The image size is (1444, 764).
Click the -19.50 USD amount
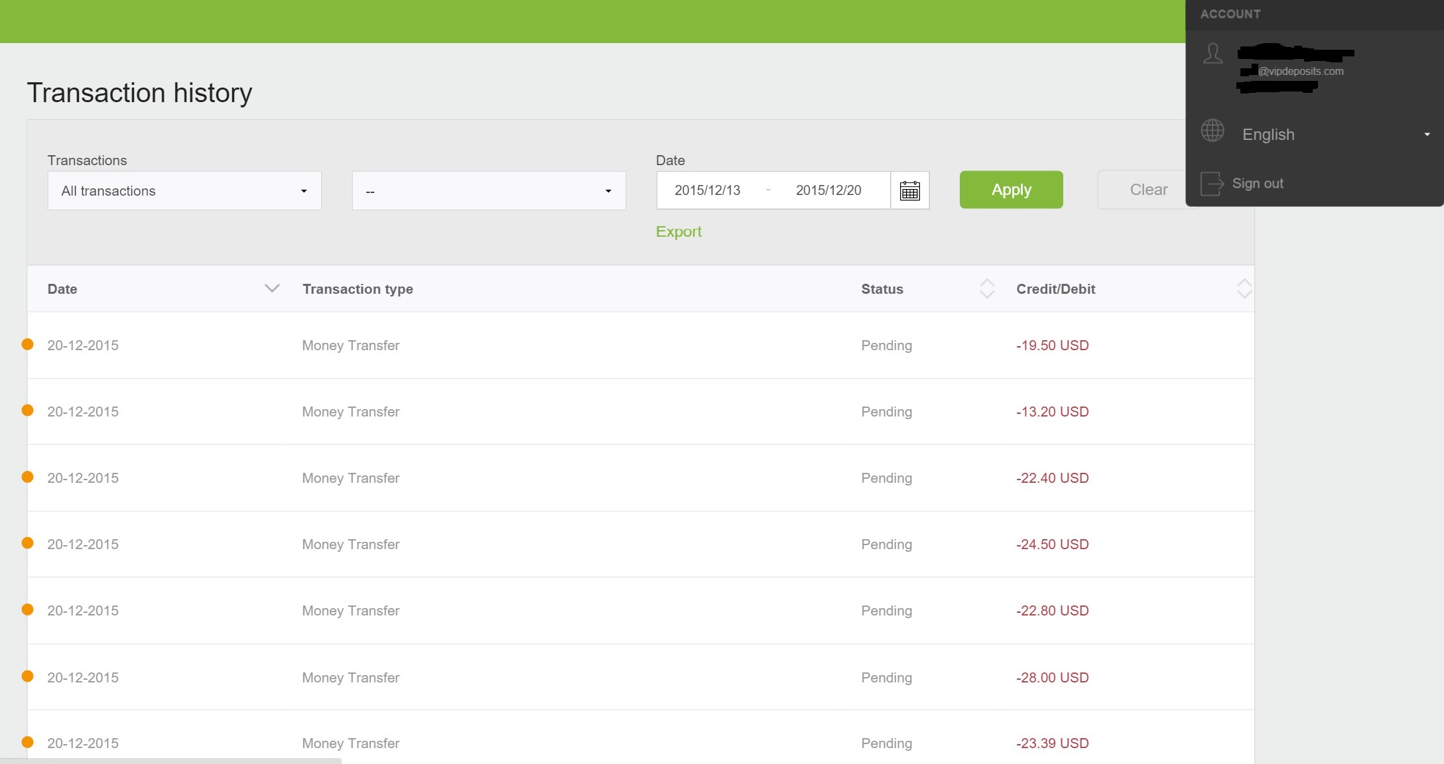(1053, 346)
